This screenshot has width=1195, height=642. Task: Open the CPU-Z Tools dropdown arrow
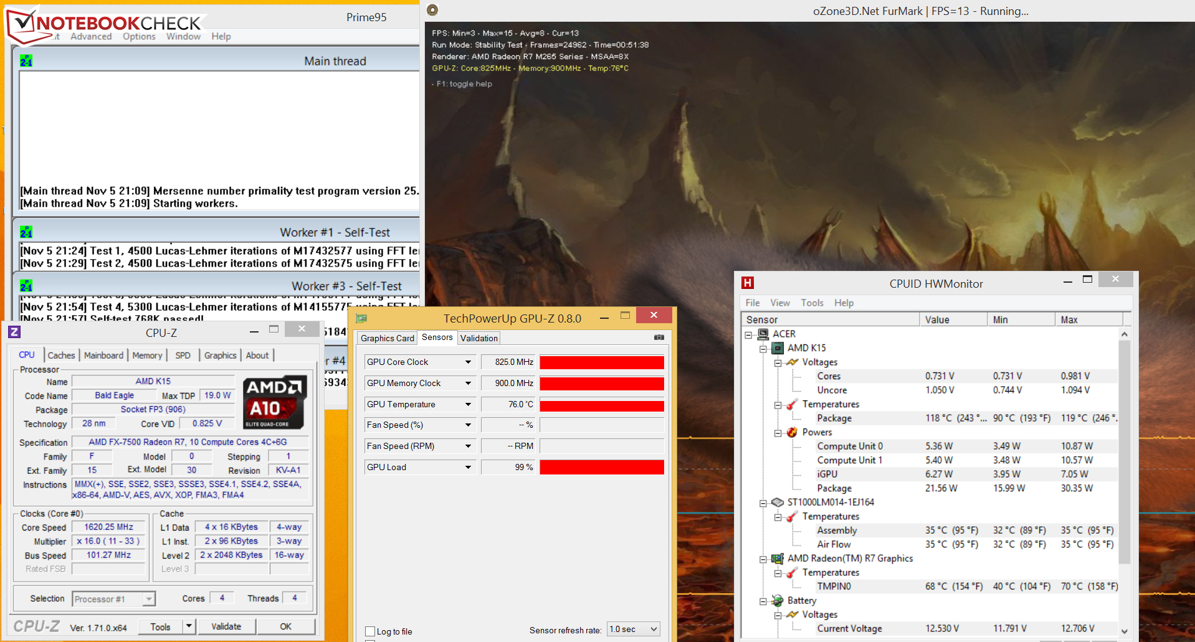(x=189, y=626)
